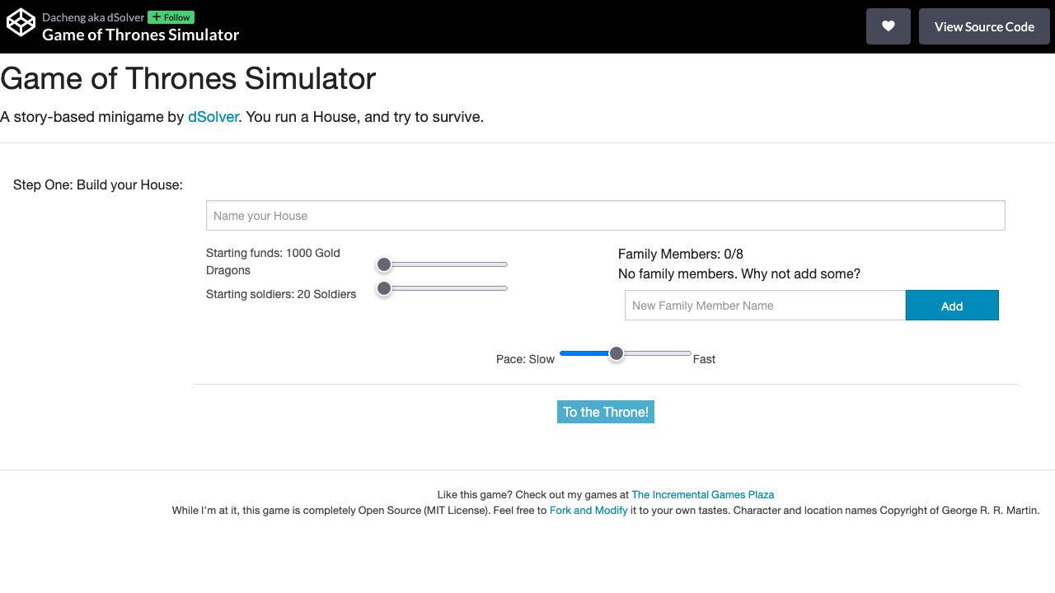1055x593 pixels.
Task: Select the 'No family members' message
Action: point(739,274)
